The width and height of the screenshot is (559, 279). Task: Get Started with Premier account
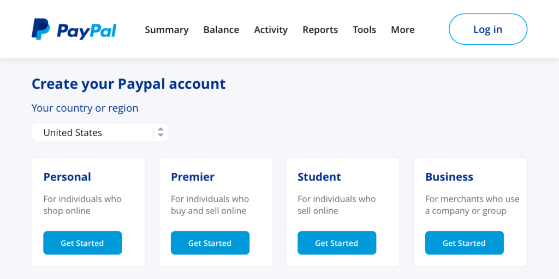210,242
